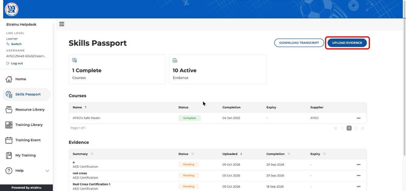Open Skills Passport menu item
The image size is (406, 191).
[x=26, y=94]
